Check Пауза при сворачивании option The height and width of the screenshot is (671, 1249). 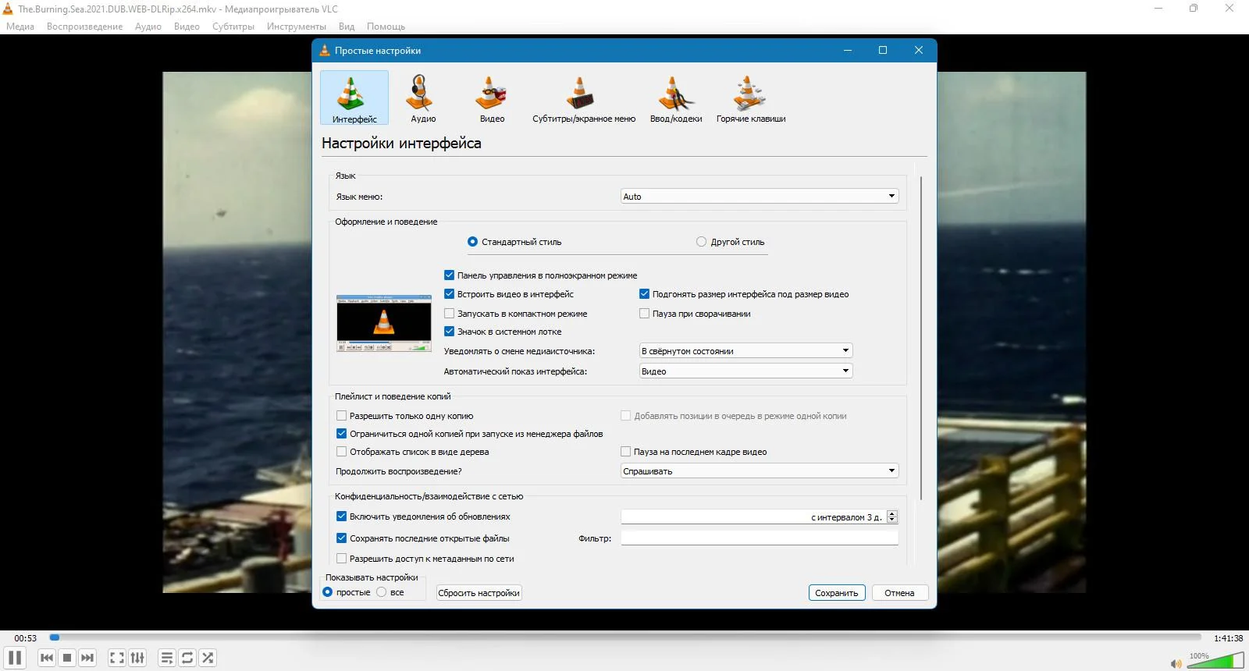645,314
